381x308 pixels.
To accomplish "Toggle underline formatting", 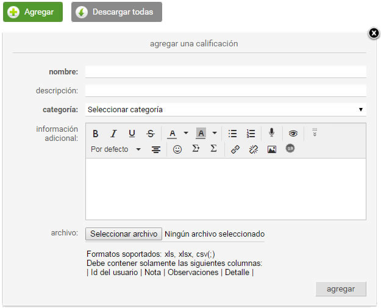I will pyautogui.click(x=132, y=134).
